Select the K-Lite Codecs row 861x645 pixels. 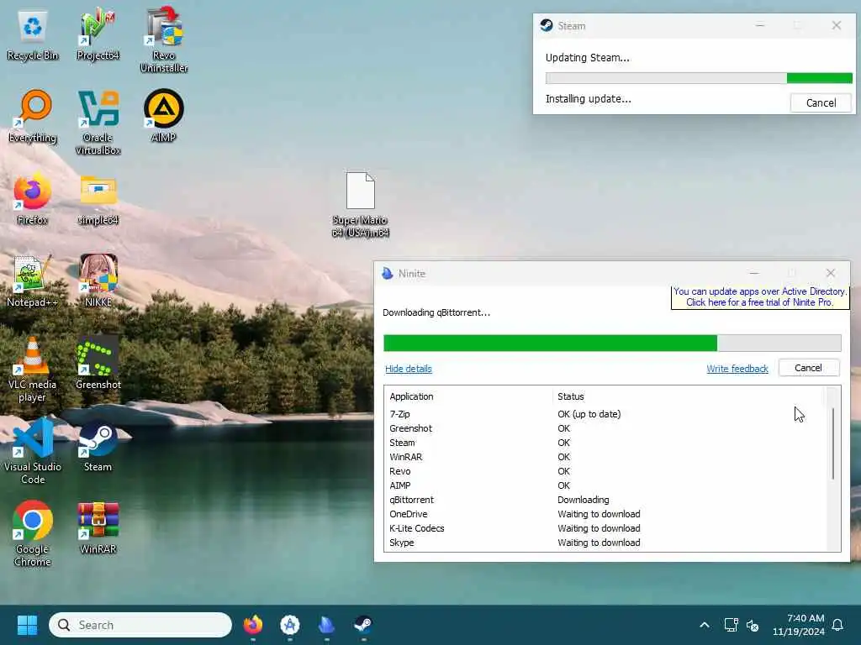point(604,528)
